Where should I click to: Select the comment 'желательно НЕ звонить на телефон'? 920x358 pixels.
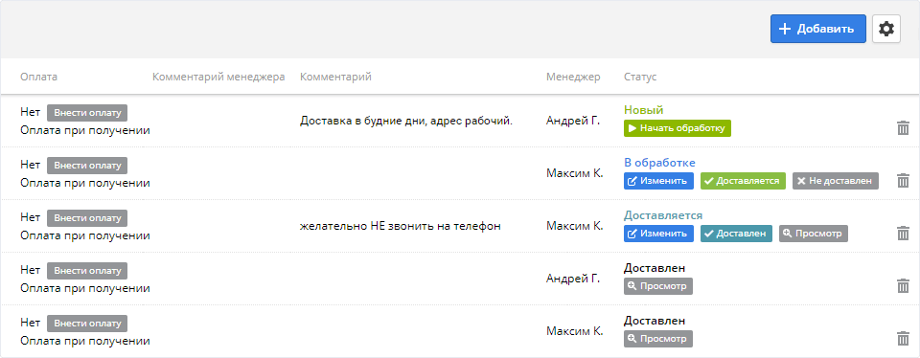[401, 226]
